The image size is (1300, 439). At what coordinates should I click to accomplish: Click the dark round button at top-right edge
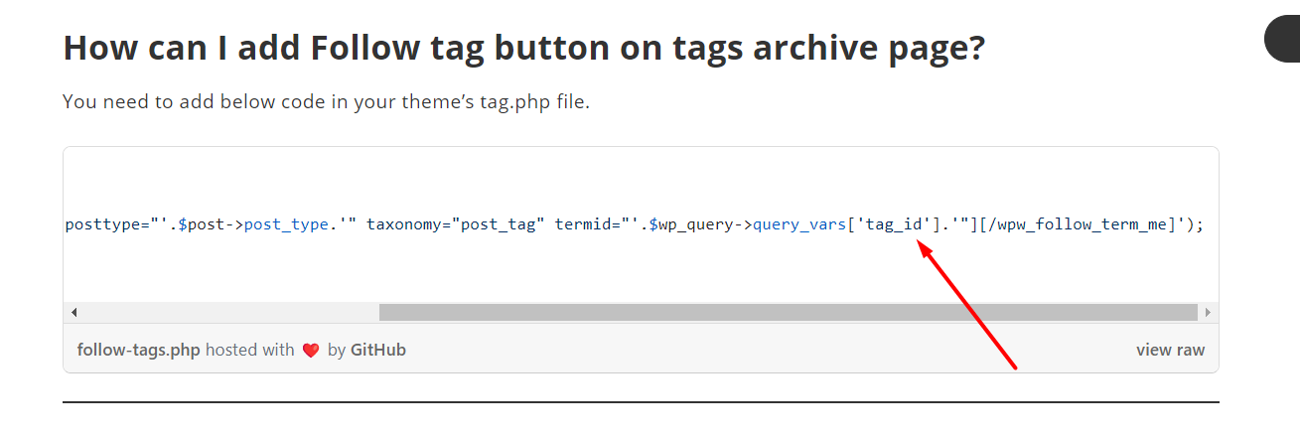[1282, 40]
